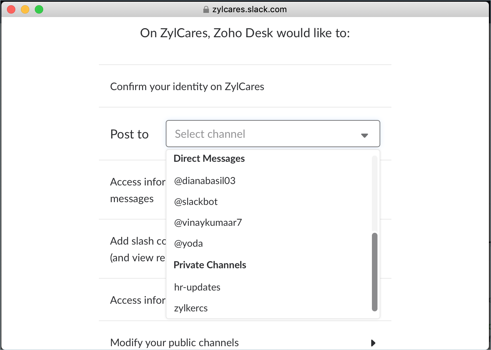Image resolution: width=491 pixels, height=350 pixels.
Task: Select the zylkercs private channel
Action: pos(191,308)
